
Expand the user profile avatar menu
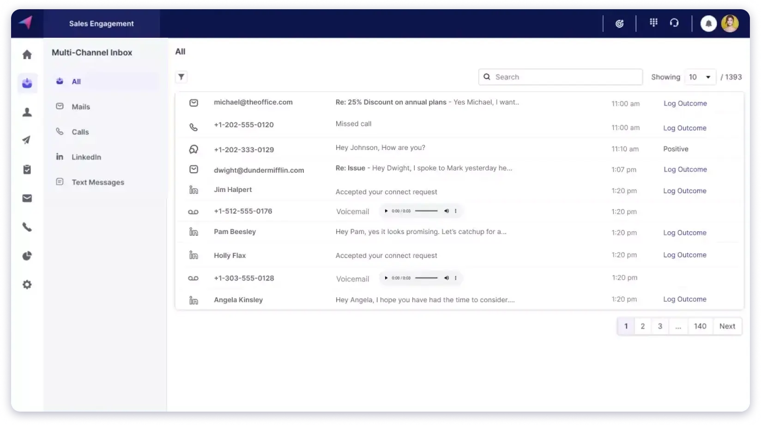click(730, 23)
